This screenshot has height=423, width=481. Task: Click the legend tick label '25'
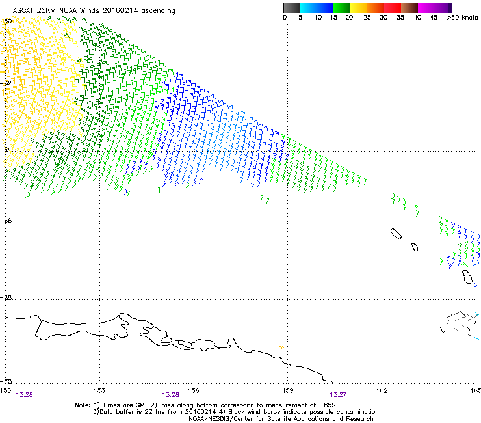[367, 18]
